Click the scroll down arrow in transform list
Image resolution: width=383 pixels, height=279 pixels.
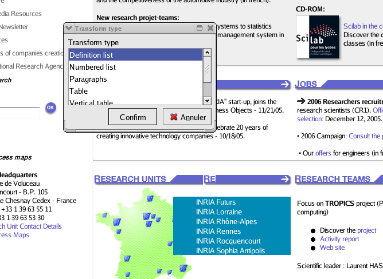point(207,101)
